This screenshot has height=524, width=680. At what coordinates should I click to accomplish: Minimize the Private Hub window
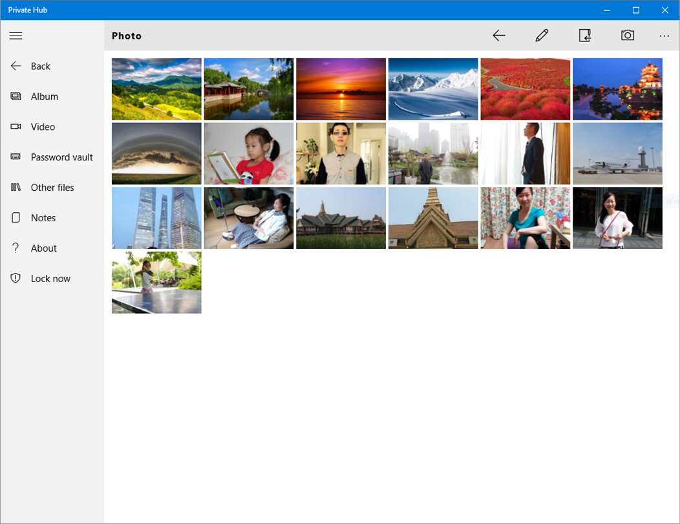click(607, 10)
